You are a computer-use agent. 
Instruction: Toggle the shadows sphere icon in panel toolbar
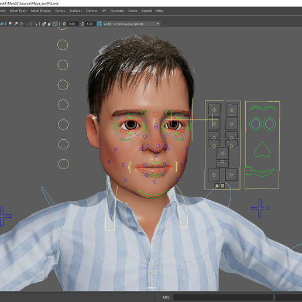click(x=10, y=24)
